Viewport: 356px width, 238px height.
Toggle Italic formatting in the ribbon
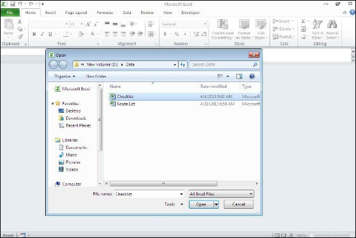click(42, 34)
